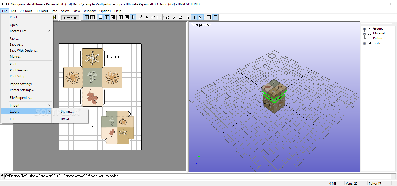397x186 pixels.
Task: Click the boxed M toolbar icon
Action: pos(113,17)
